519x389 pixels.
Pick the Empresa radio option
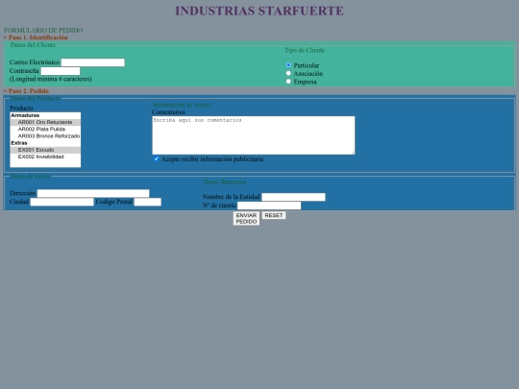[288, 82]
